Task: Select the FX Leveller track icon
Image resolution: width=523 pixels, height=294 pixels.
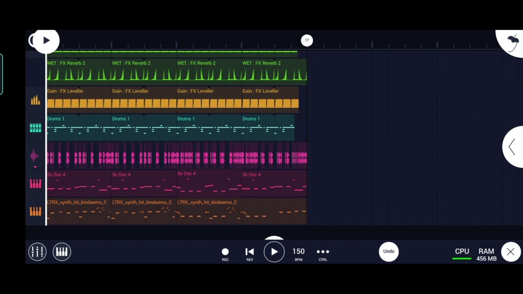Action: 36,100
